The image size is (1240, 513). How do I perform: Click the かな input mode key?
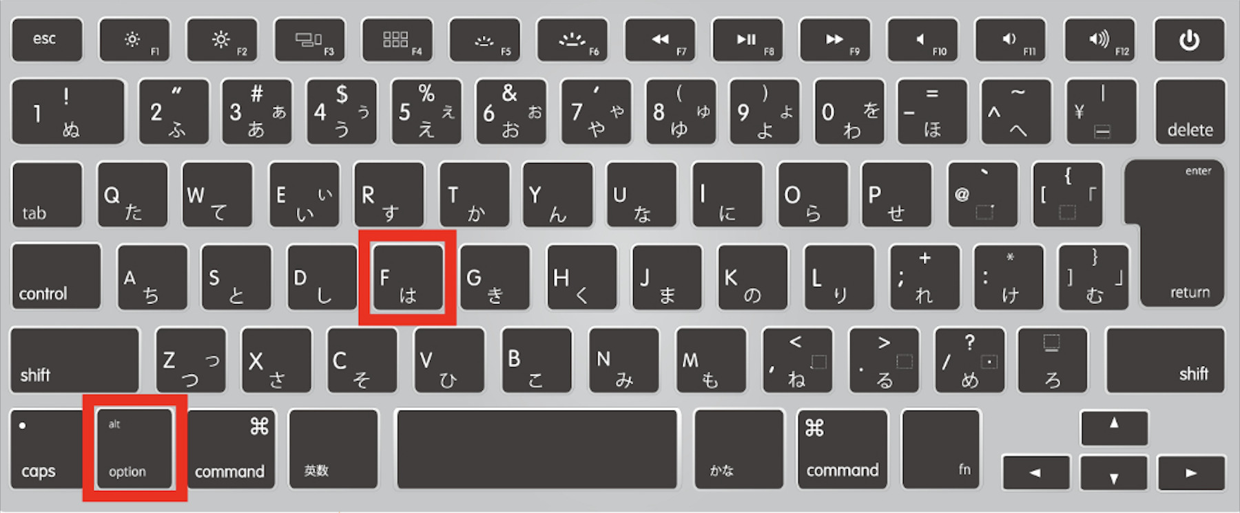739,448
